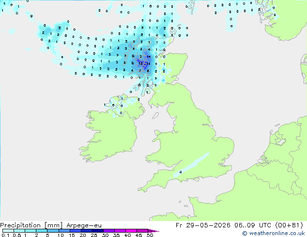Viewport: 307px width, 237px height.
Task: Click the "Precipitation [mm]" title text
Action: pyautogui.click(x=31, y=225)
